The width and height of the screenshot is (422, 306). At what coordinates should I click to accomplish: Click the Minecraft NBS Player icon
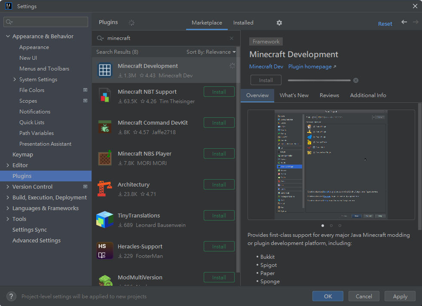[x=105, y=158]
